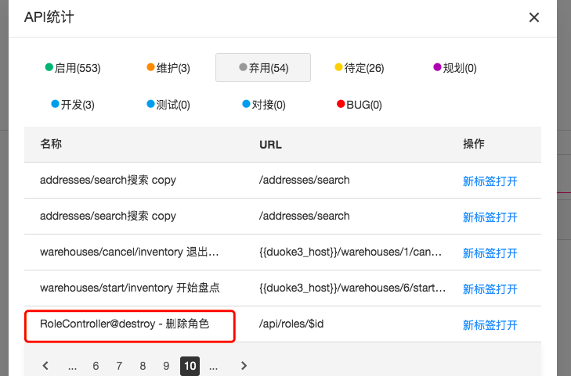The height and width of the screenshot is (376, 571).
Task: Click {{duoke3_host}}/warehouses/1/can… URL cell
Action: coord(350,252)
